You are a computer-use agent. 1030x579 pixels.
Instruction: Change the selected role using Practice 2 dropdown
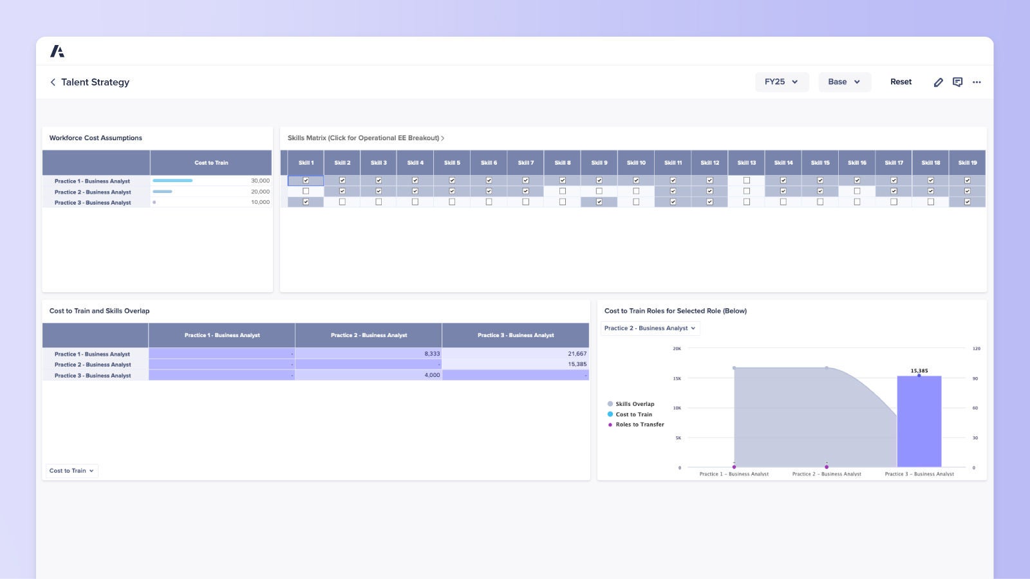point(650,328)
